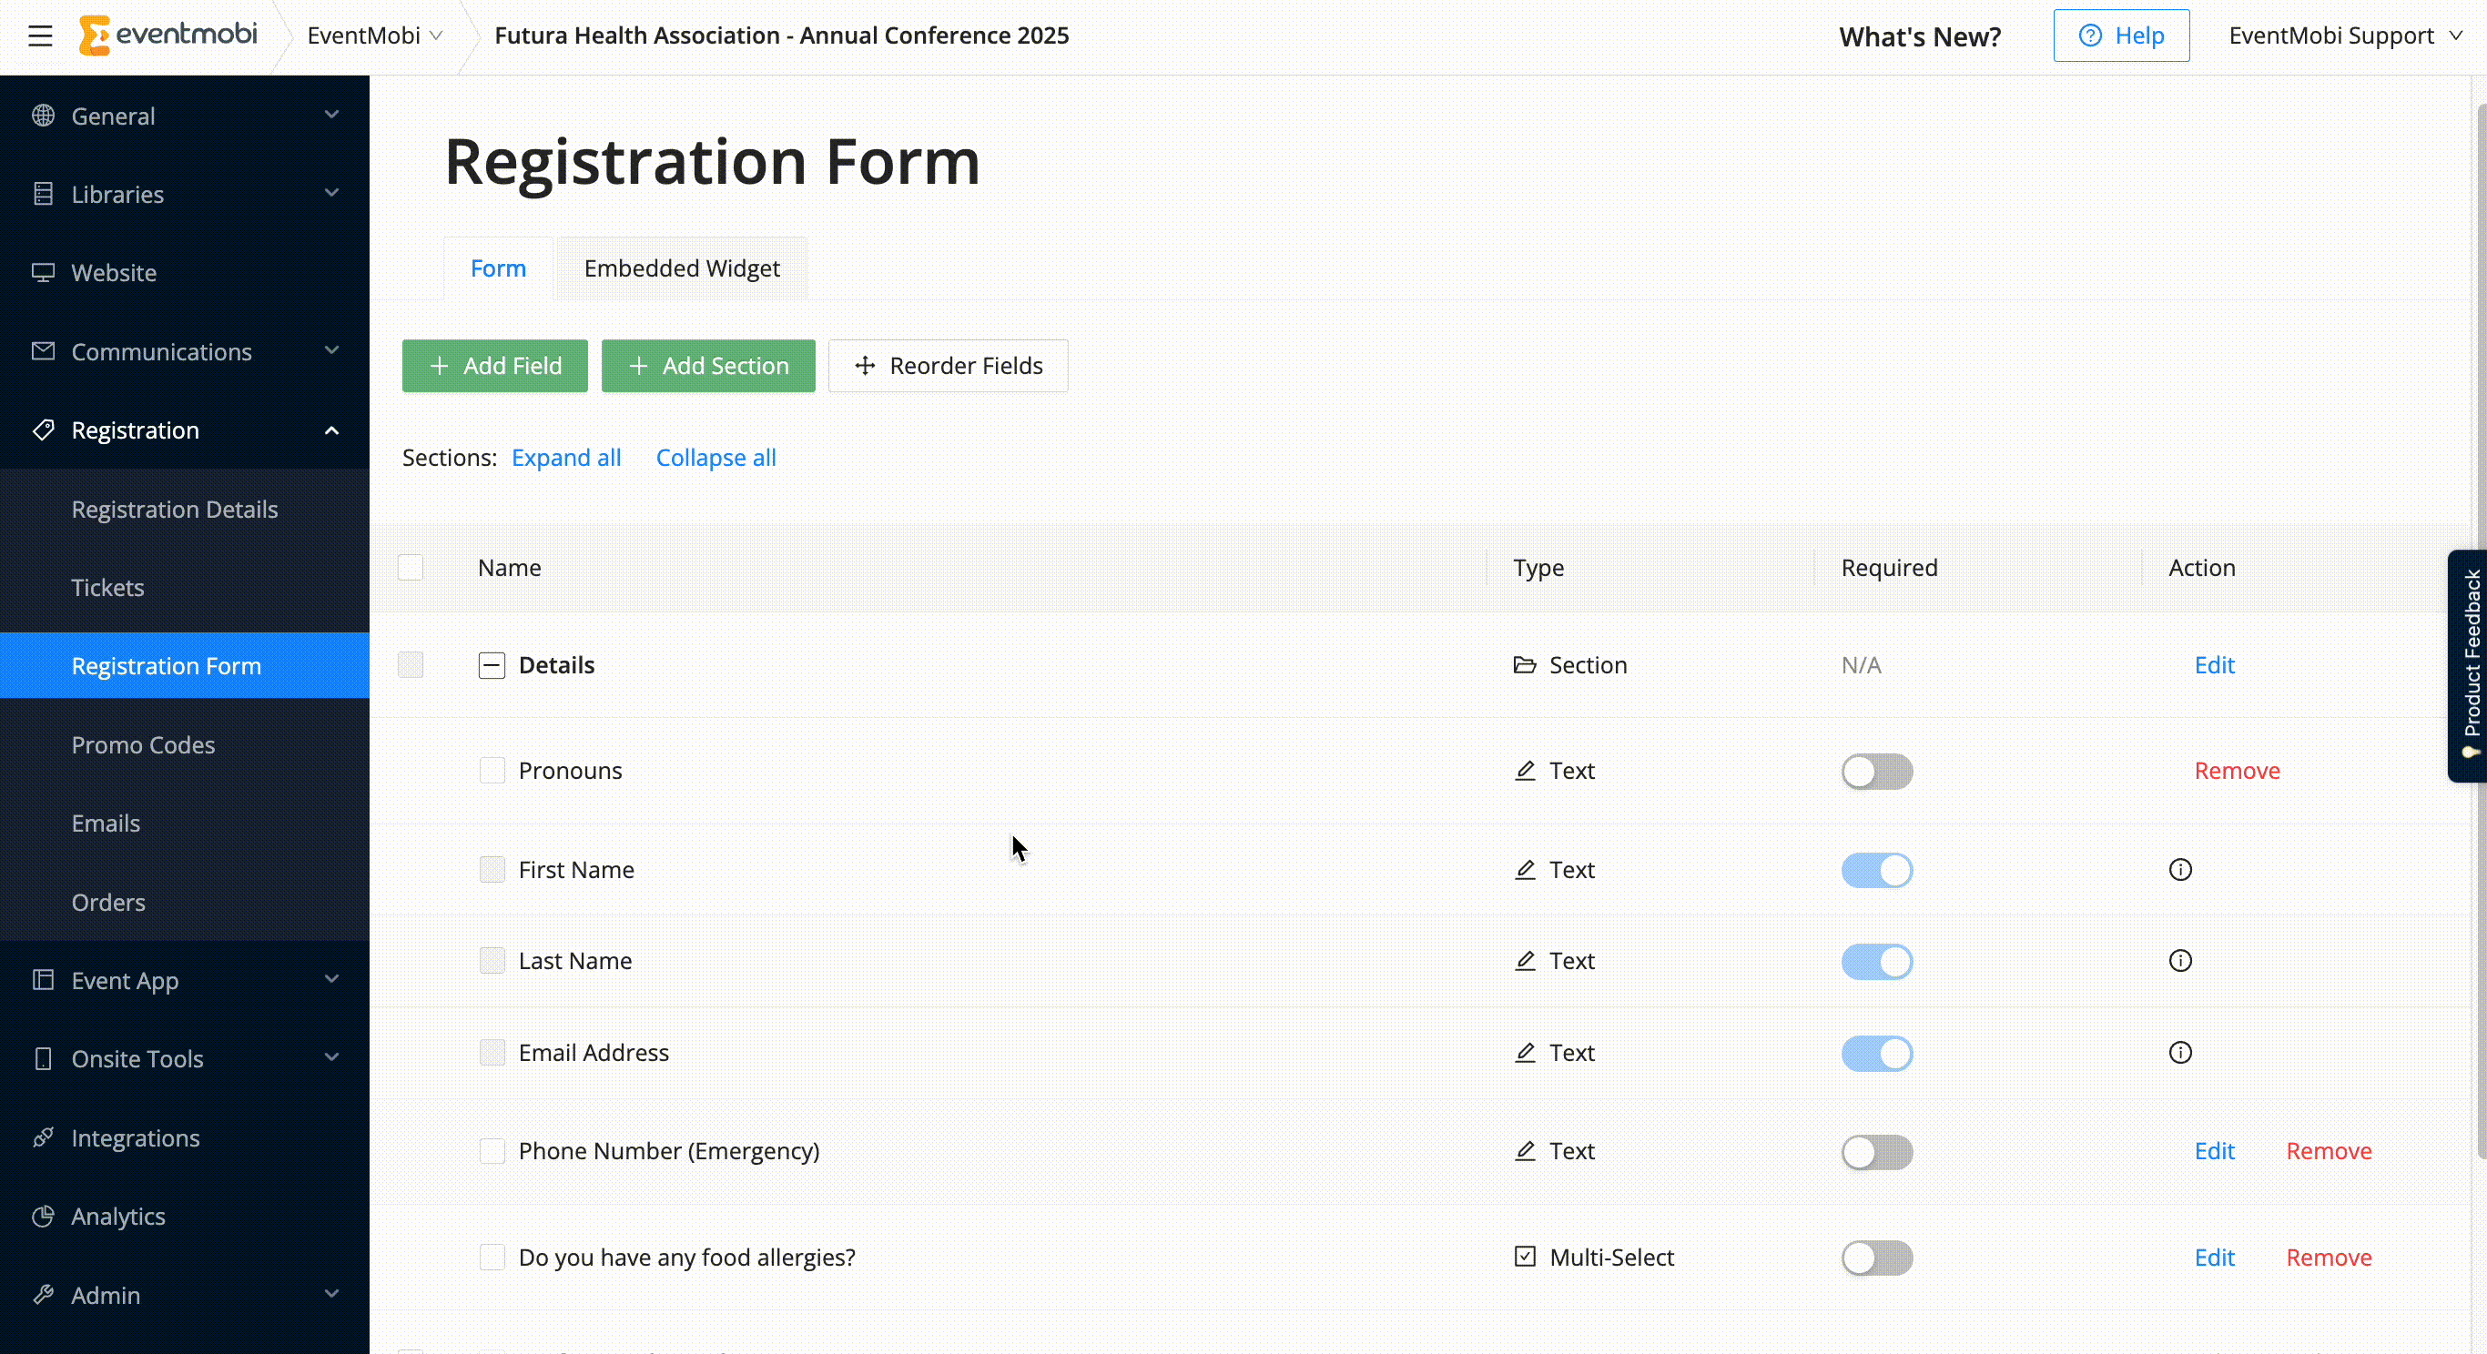Open Integrations from the sidebar

pyautogui.click(x=135, y=1137)
